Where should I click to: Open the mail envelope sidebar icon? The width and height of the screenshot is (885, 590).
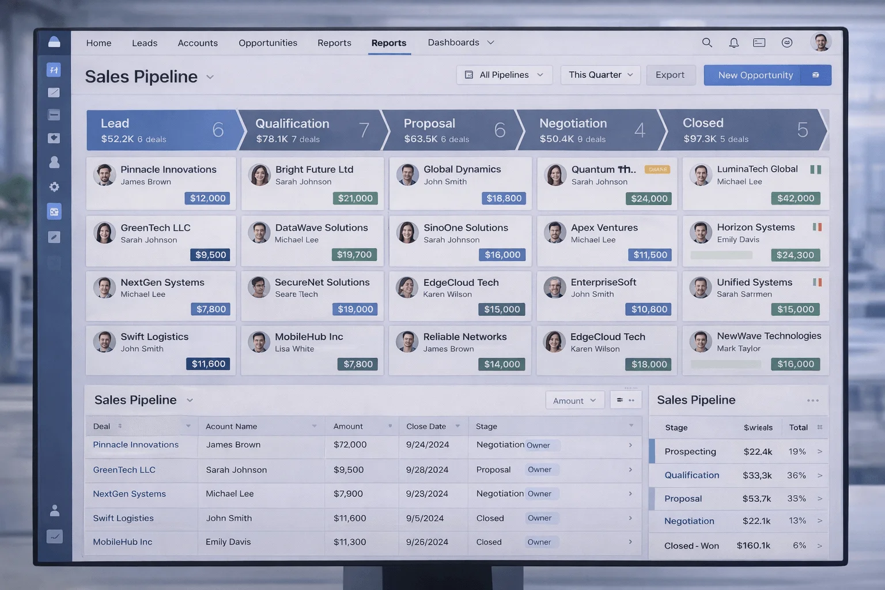pos(54,93)
